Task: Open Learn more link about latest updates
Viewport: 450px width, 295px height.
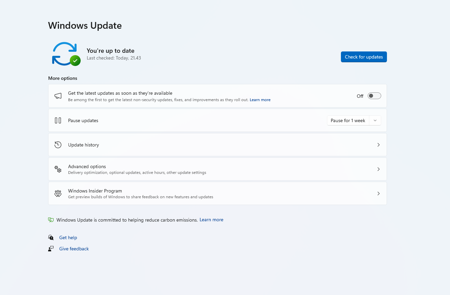Action: tap(260, 100)
